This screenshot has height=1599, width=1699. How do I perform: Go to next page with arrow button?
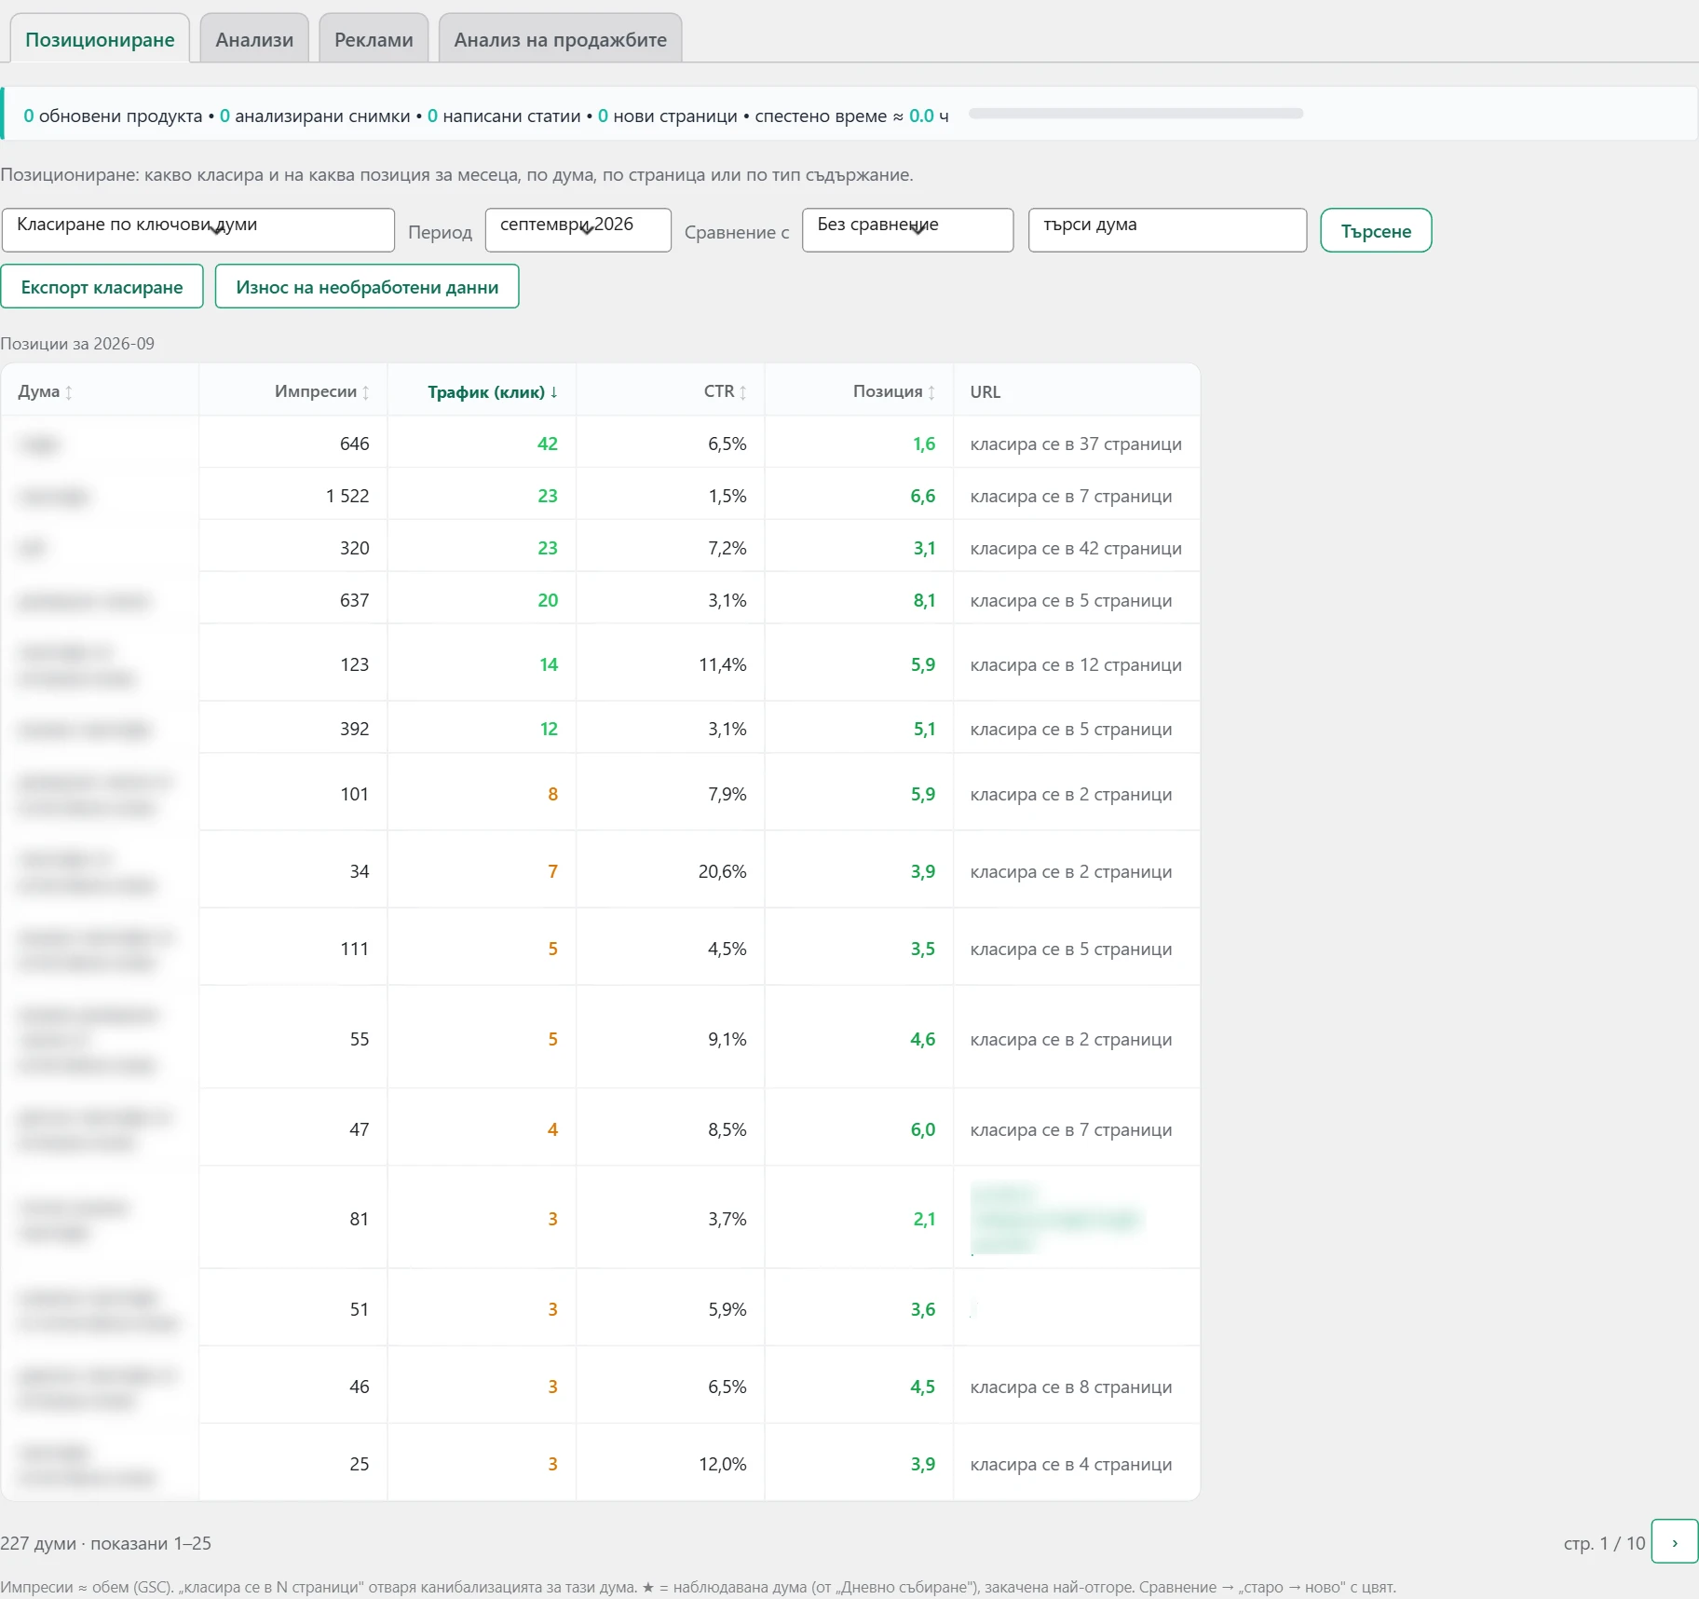(1674, 1541)
